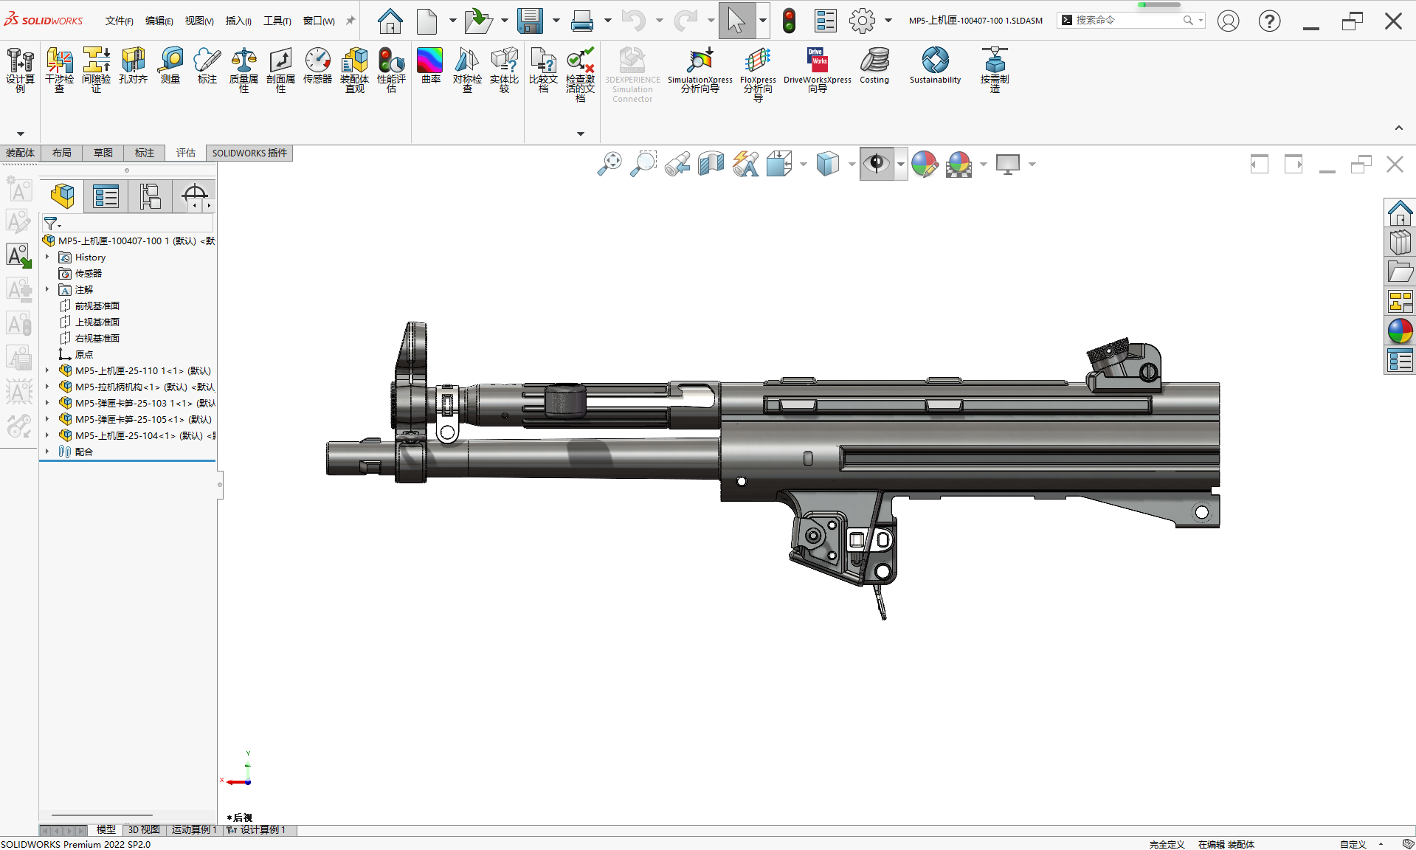Screen dimensions: 1416x850
Task: Open the Costing tool
Action: click(x=874, y=66)
